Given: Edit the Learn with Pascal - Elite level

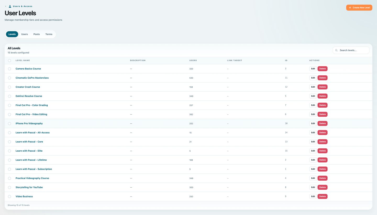Looking at the screenshot, I should pyautogui.click(x=313, y=151).
